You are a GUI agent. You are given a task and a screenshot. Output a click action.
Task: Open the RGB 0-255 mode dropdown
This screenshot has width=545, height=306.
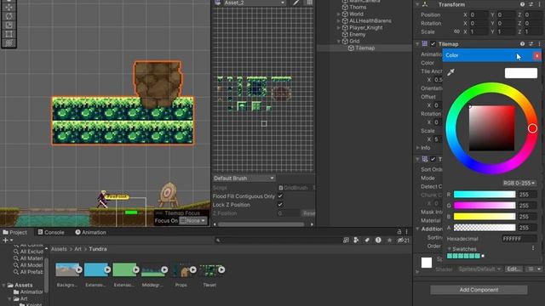519,183
